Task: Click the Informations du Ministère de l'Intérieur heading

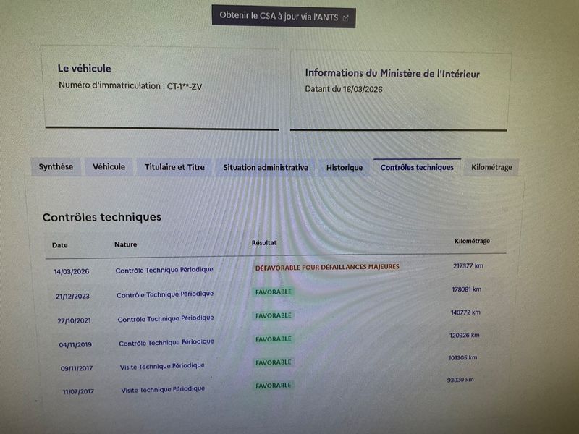Action: click(x=392, y=74)
